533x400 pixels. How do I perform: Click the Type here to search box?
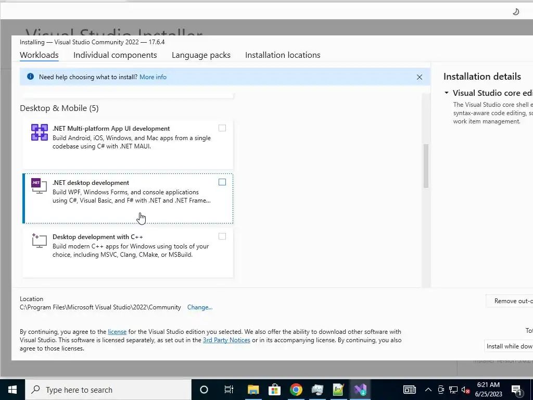[108, 390]
